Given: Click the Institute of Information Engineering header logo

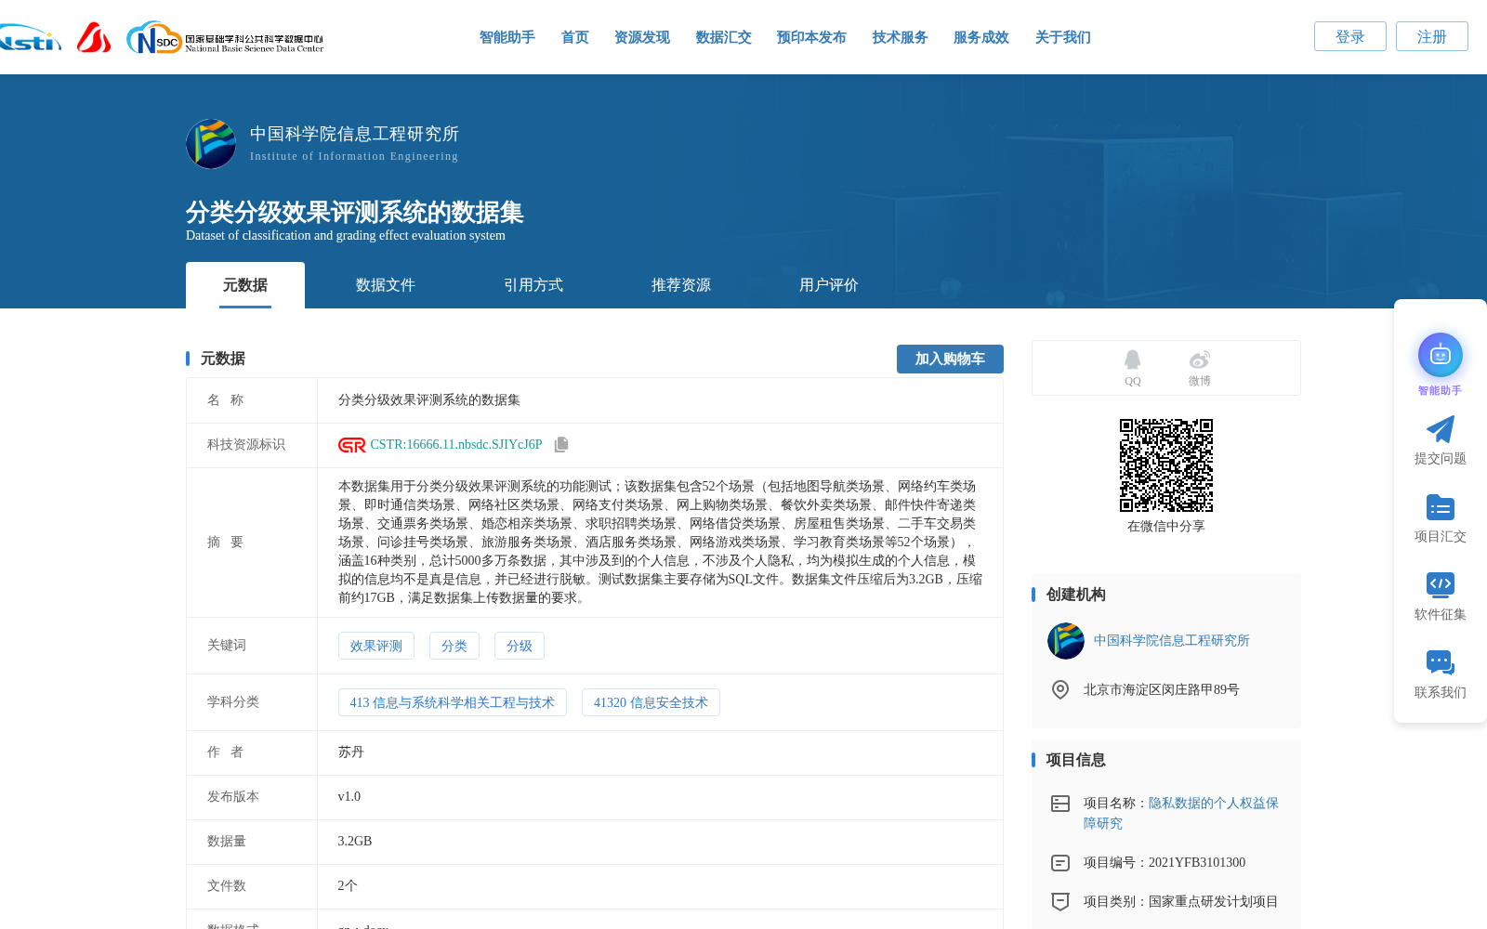Looking at the screenshot, I should [x=211, y=144].
